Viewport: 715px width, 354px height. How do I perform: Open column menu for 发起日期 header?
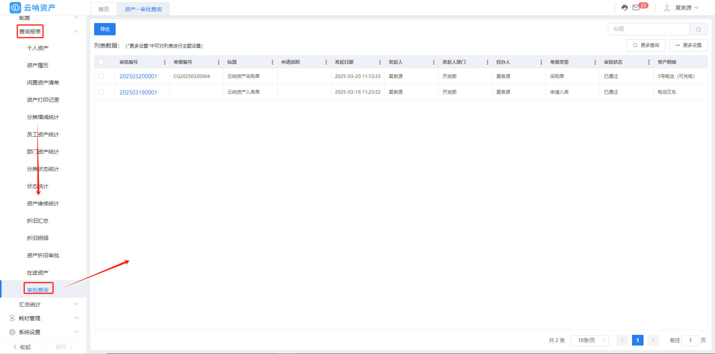pos(380,62)
